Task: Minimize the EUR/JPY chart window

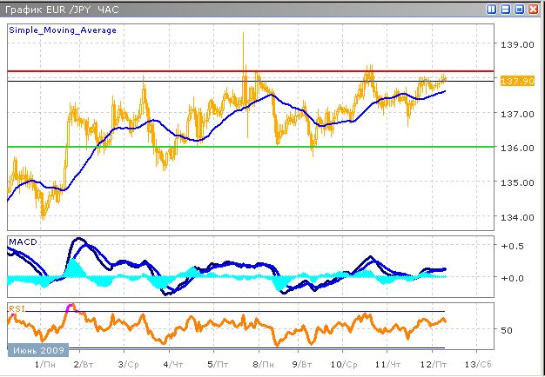Action: pos(506,9)
